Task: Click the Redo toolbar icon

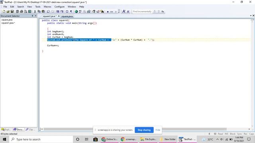Action: coord(53,12)
